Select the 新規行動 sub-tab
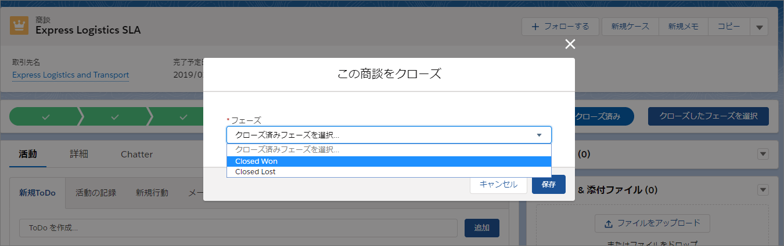 coord(152,193)
